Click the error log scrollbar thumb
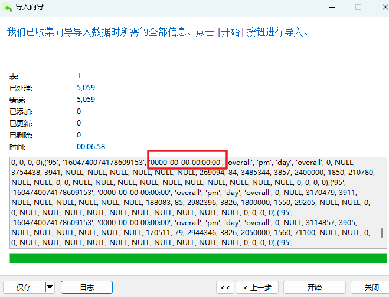 tap(382, 233)
